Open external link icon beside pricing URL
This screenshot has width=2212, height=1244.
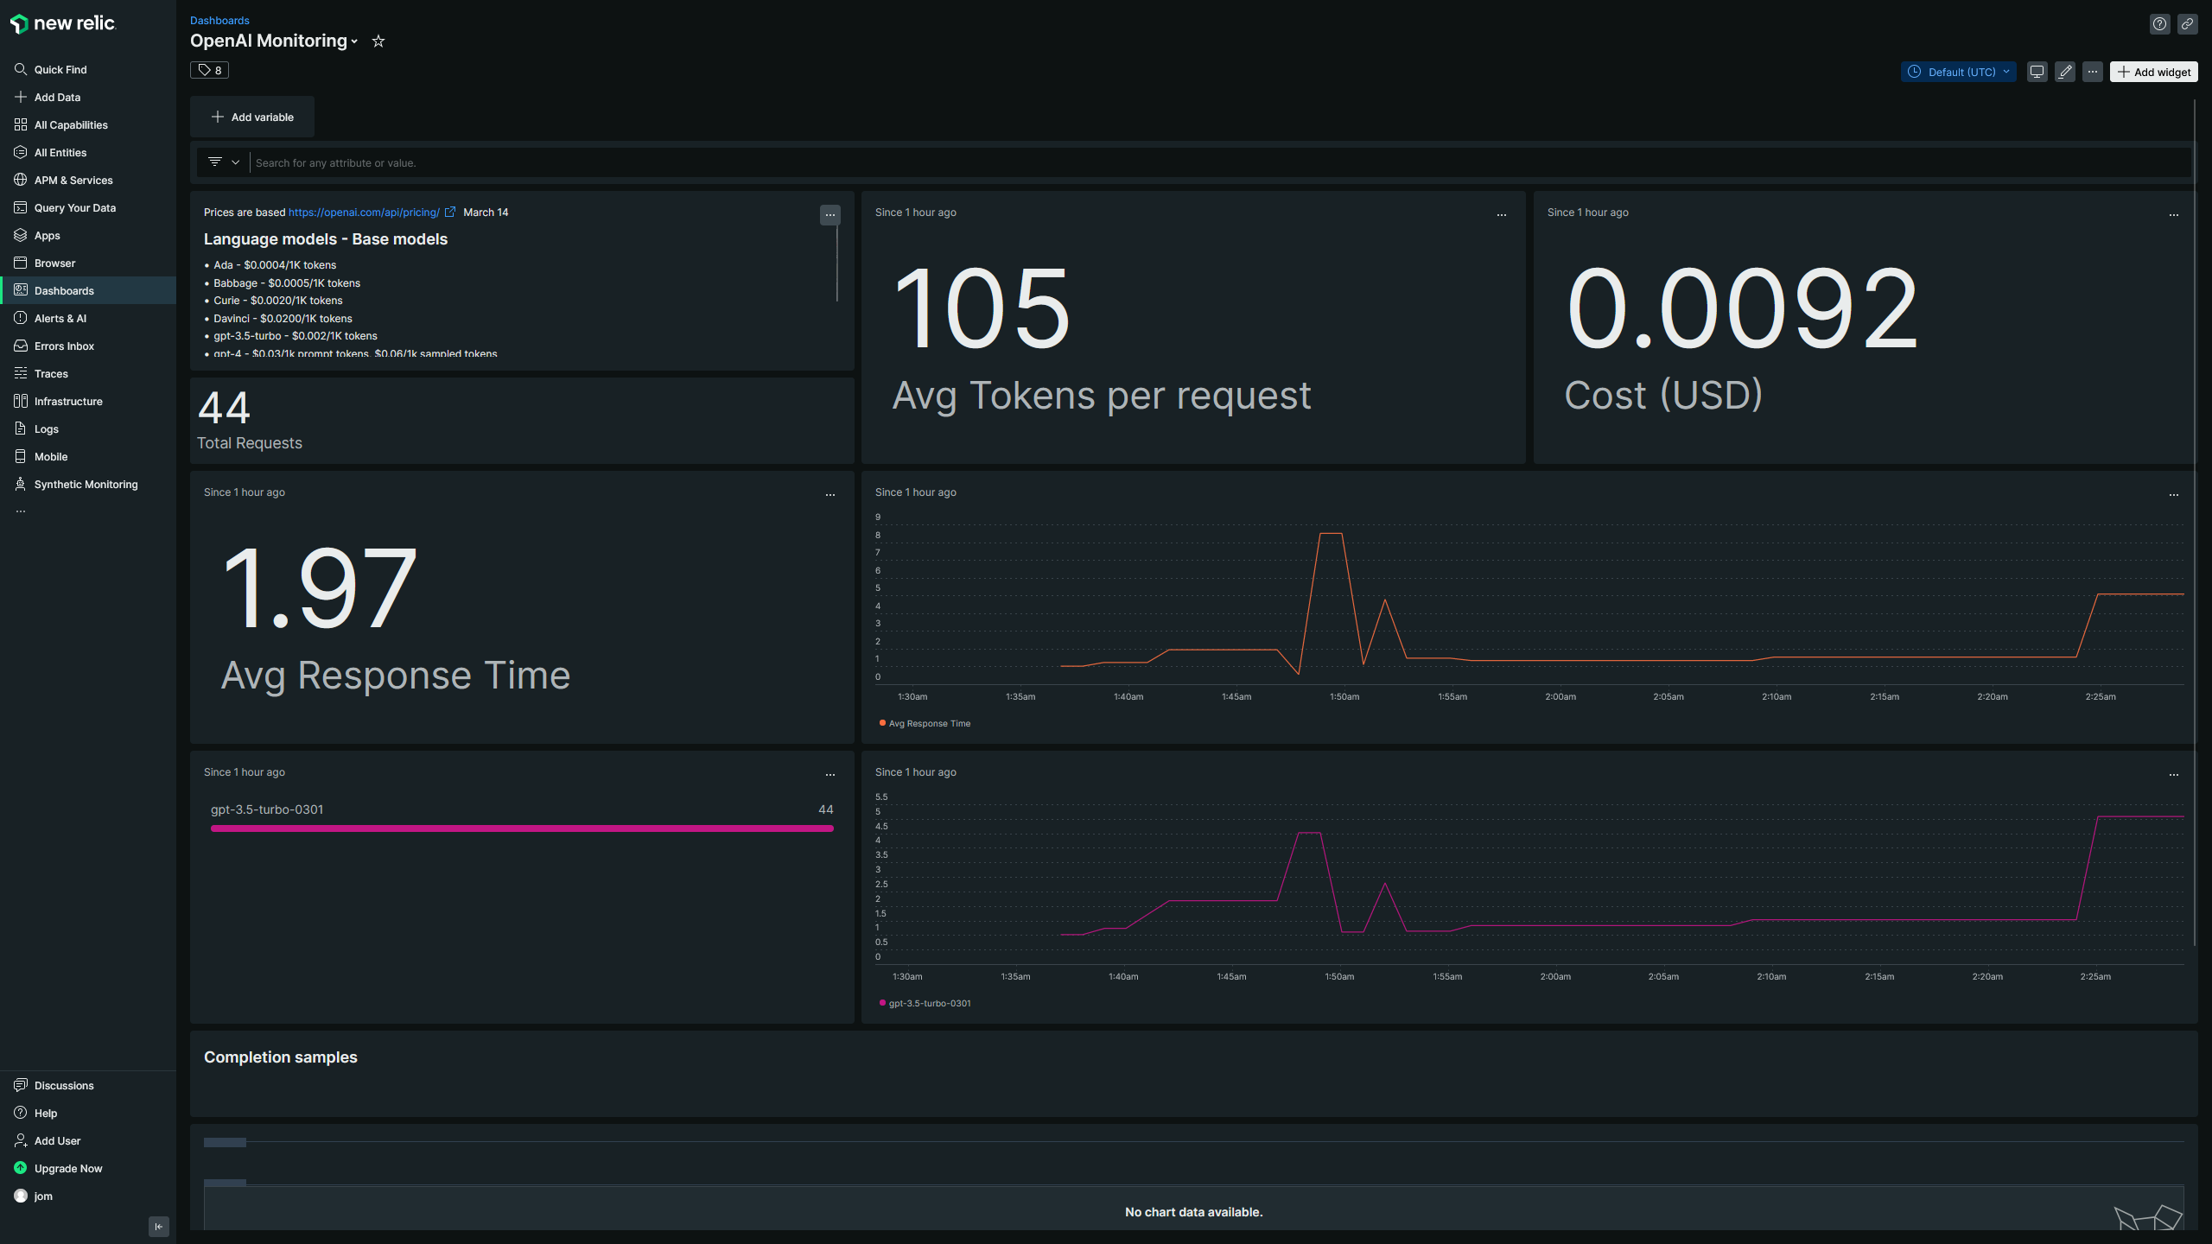[450, 212]
